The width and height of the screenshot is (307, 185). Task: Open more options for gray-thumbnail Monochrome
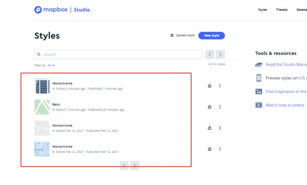[220, 128]
